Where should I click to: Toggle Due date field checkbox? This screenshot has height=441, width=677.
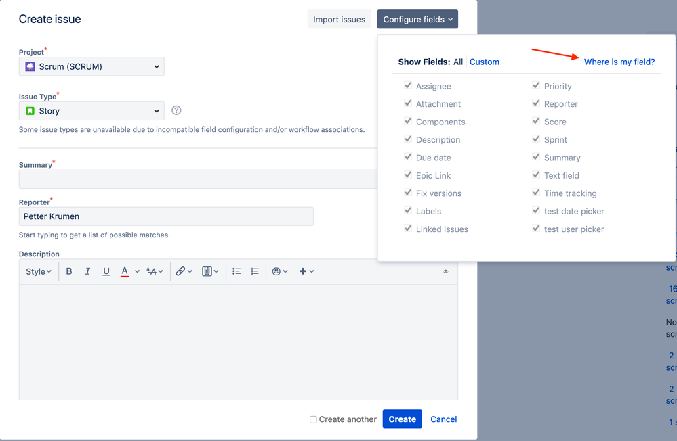pyautogui.click(x=407, y=157)
